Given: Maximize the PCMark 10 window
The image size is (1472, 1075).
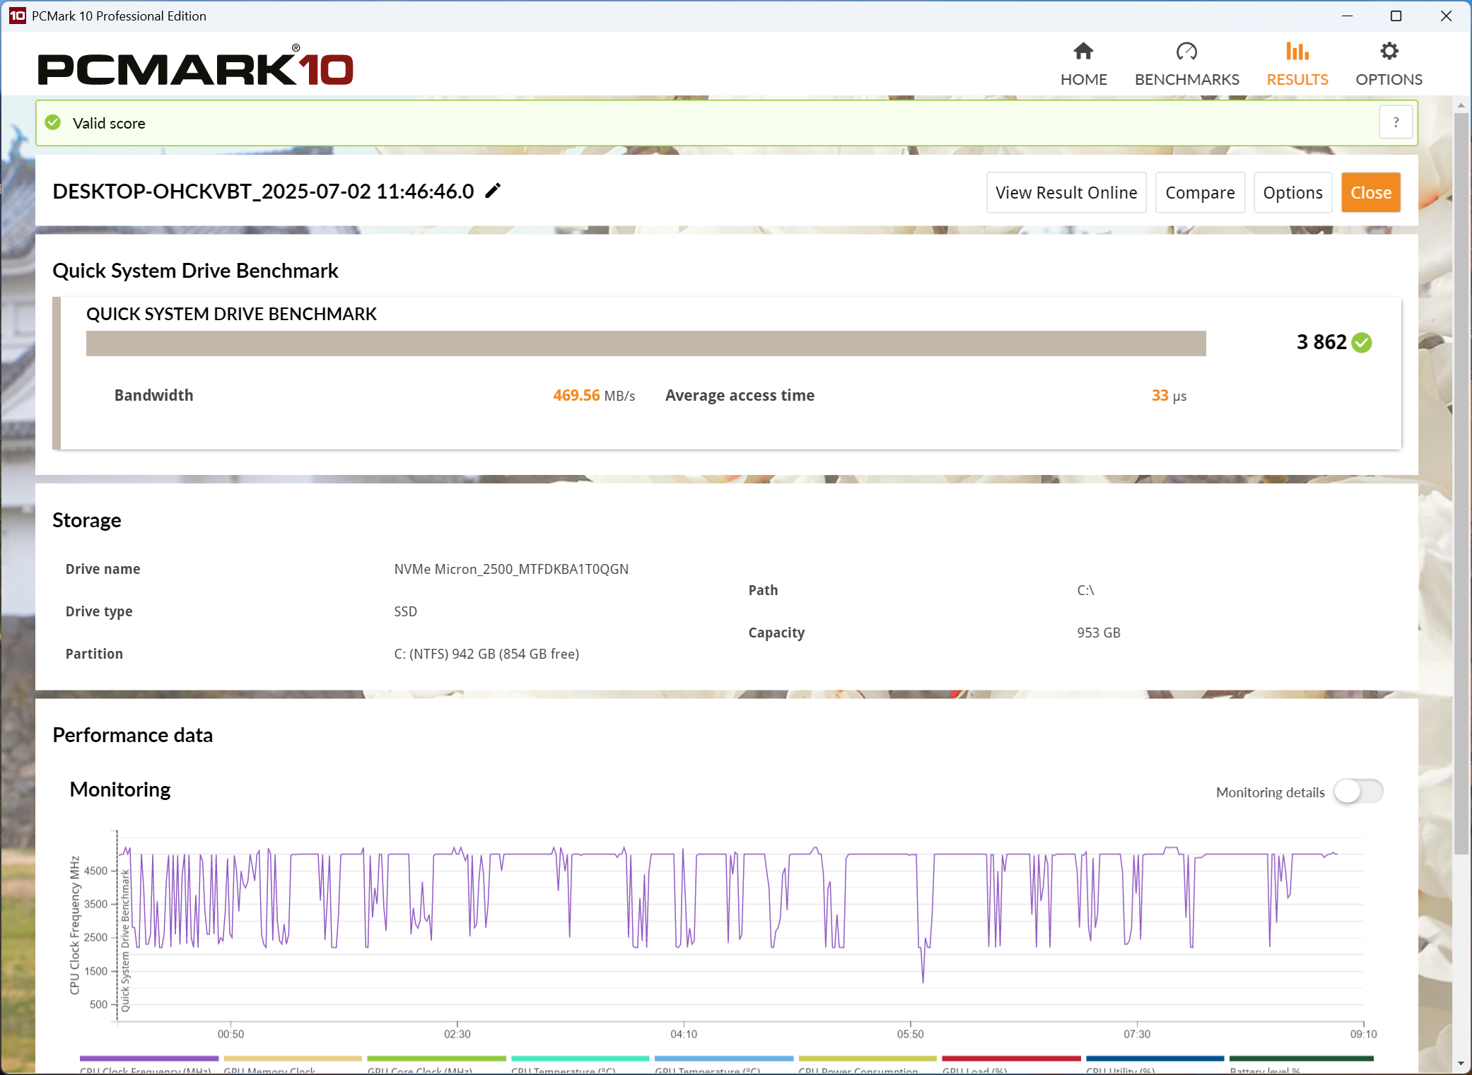Looking at the screenshot, I should click(x=1396, y=16).
